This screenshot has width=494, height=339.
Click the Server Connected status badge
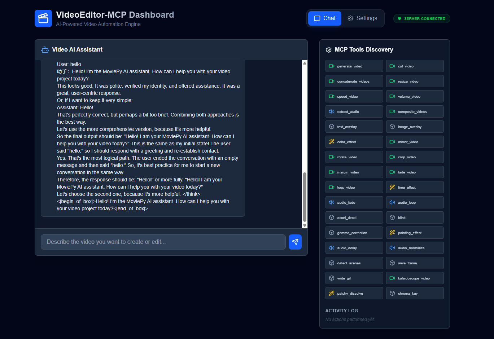point(421,18)
